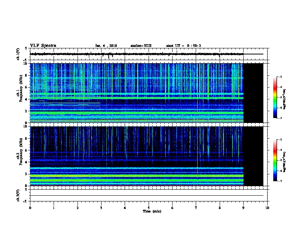
Task: Click the "-5" tick label on ch.3 axis
Action: coord(26,201)
